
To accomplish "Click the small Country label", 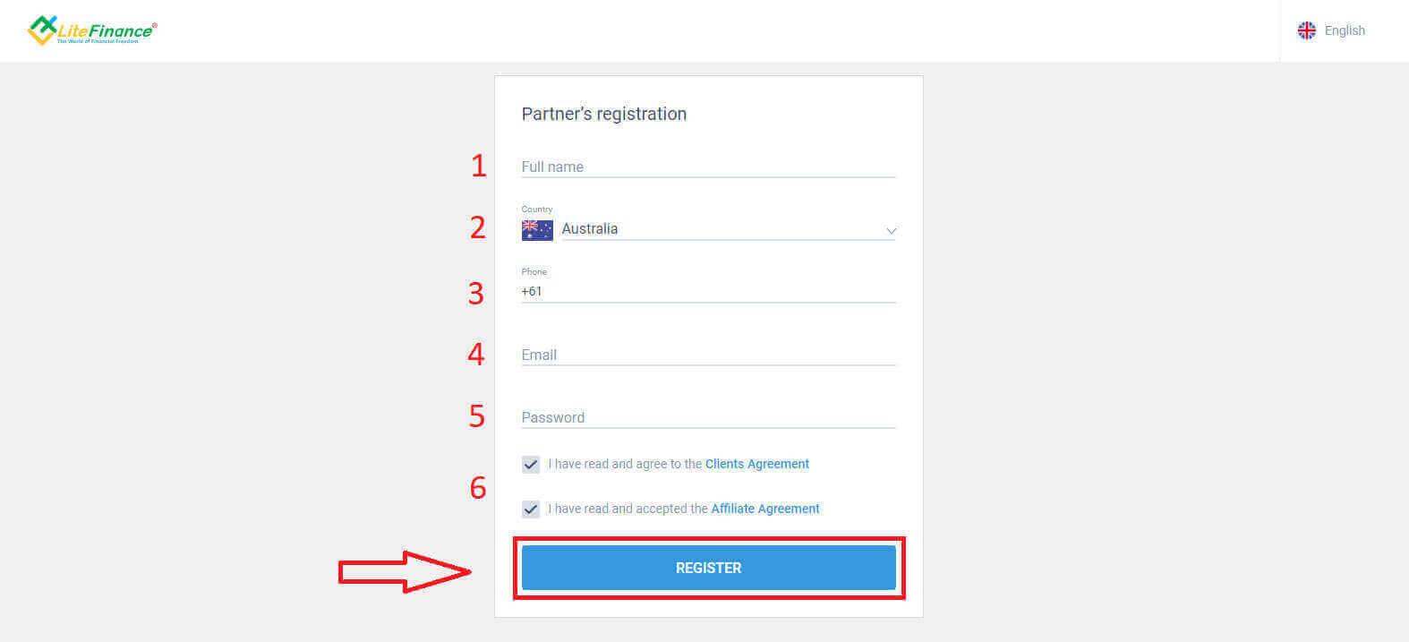I will tap(537, 210).
